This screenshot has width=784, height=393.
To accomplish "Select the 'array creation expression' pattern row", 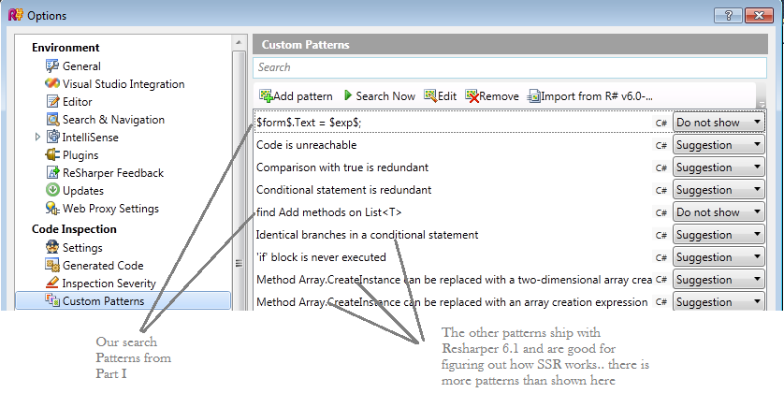I will (453, 302).
